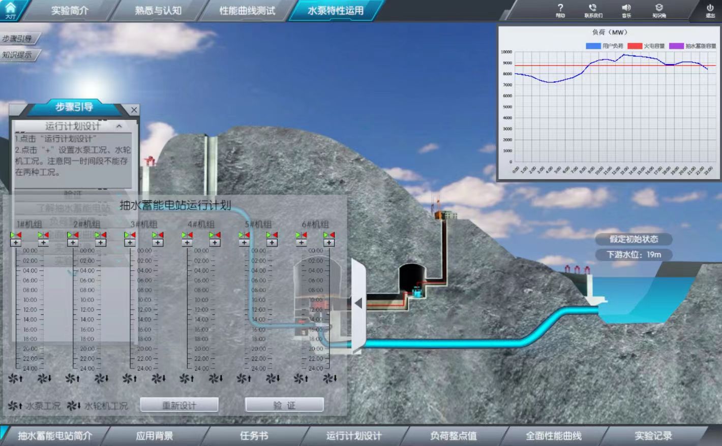
Task: Click the 退出 power icon
Action: coord(710,10)
